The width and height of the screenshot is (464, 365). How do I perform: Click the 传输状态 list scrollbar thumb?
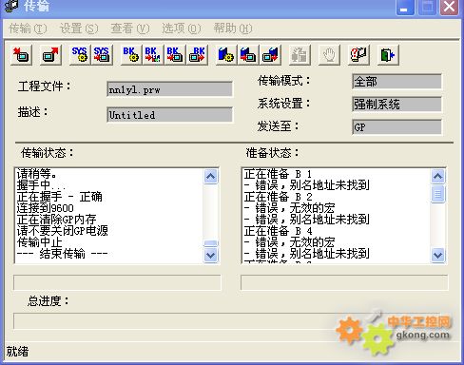[x=211, y=243]
